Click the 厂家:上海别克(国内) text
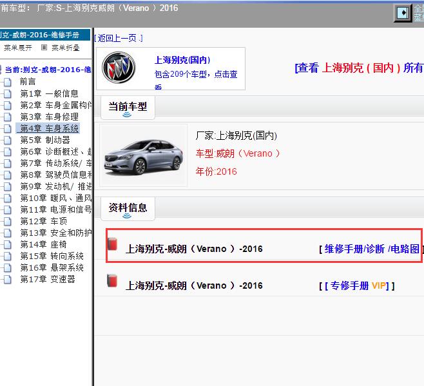The image size is (424, 386). pyautogui.click(x=236, y=135)
